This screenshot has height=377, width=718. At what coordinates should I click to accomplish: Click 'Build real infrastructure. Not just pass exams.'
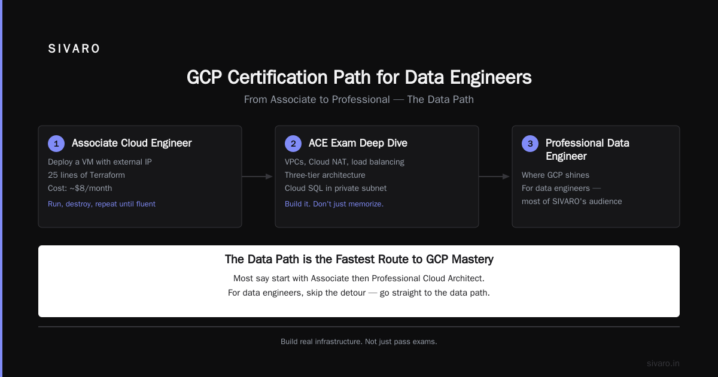point(359,342)
